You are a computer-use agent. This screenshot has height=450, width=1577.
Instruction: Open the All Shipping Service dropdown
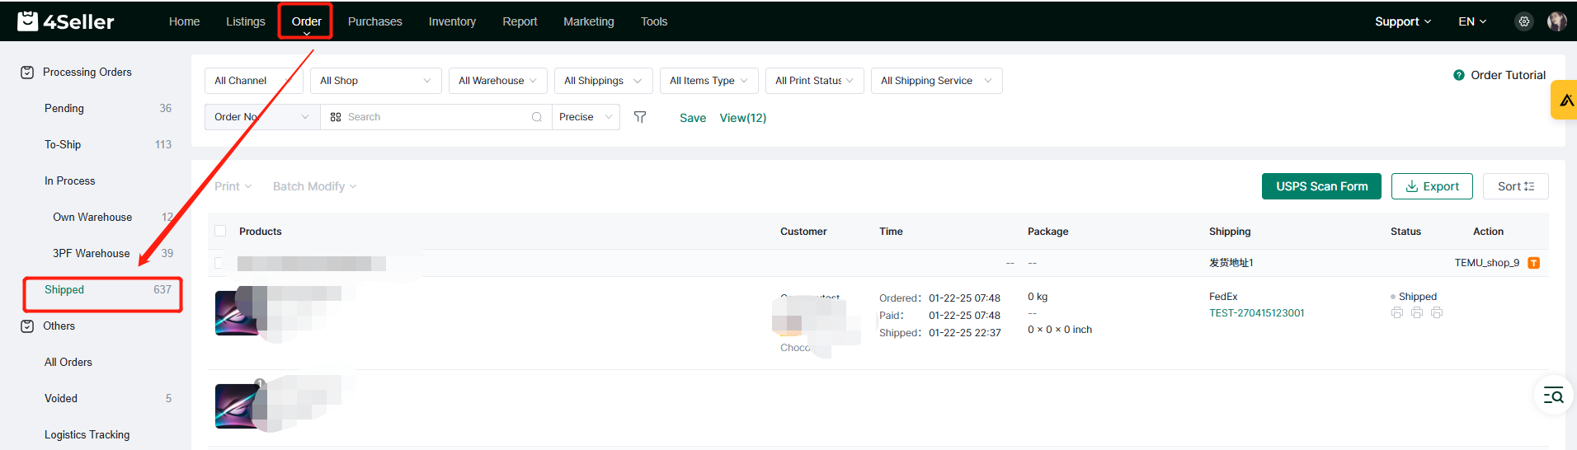936,81
